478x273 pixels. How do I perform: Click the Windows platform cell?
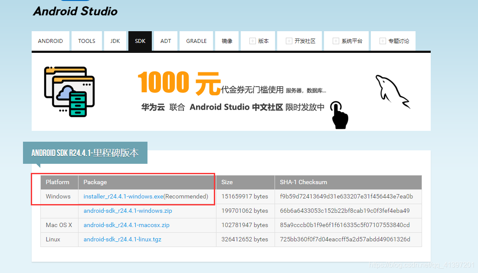59,197
